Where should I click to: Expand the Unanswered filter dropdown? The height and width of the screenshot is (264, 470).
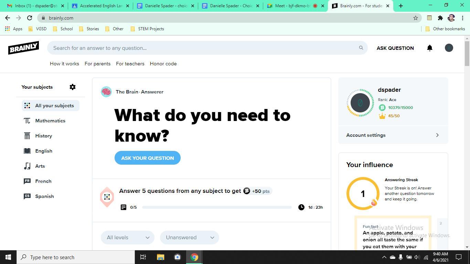click(x=190, y=238)
